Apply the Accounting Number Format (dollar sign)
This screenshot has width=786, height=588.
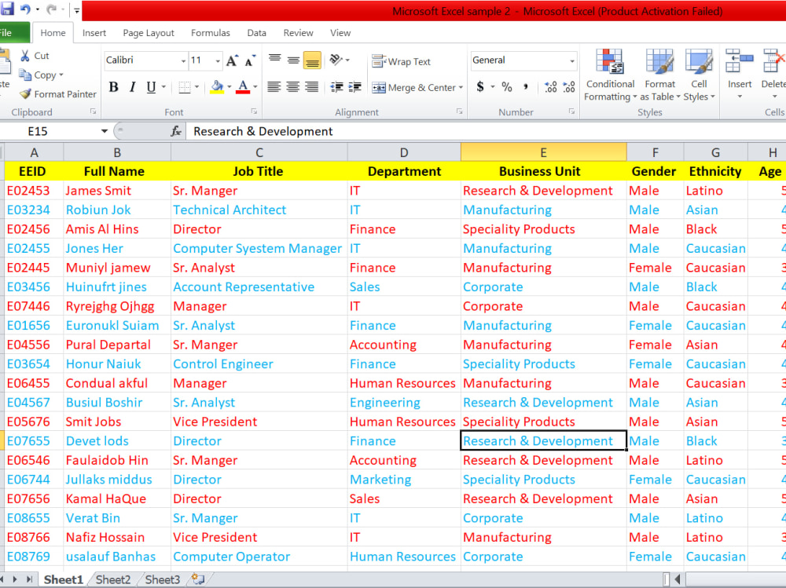(x=479, y=87)
